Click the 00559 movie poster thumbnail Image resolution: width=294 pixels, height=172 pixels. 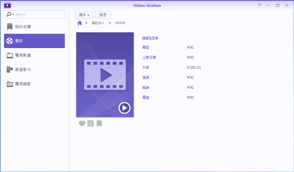point(105,75)
